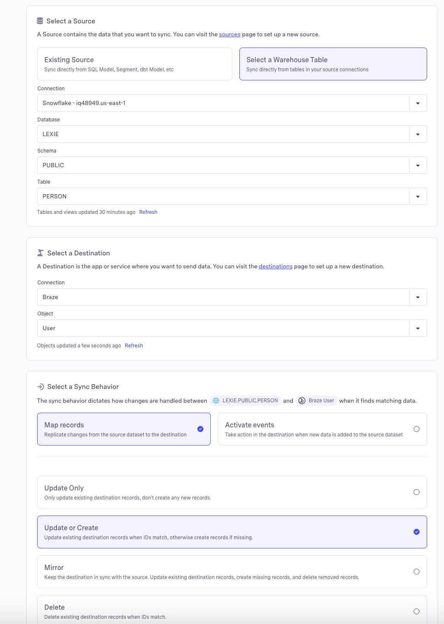Select the Activate events radio option
Viewport: 444px width, 624px height.
point(416,429)
